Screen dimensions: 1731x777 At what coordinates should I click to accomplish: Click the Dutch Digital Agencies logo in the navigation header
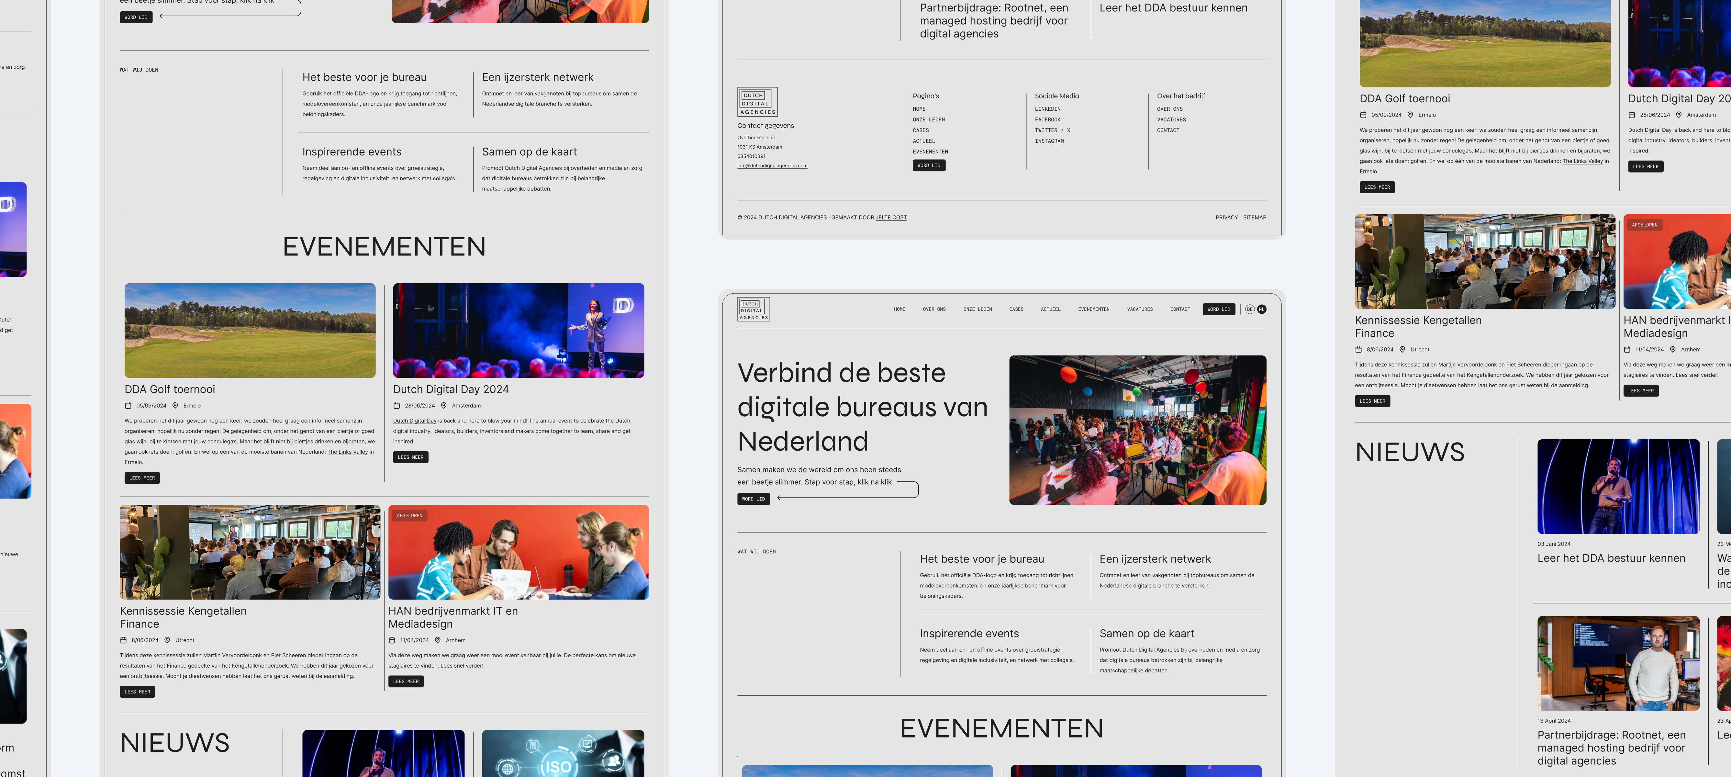click(753, 309)
